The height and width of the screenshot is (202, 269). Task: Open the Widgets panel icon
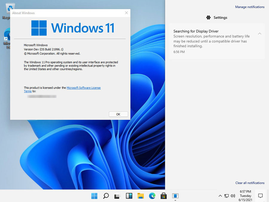[129, 196]
